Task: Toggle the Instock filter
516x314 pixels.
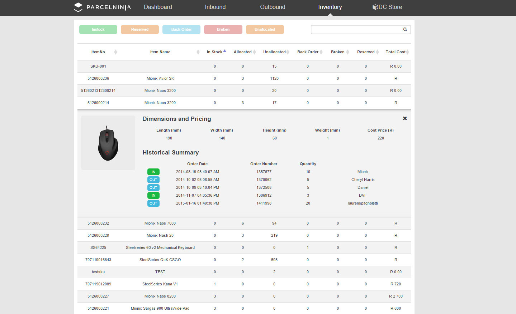Action: click(98, 29)
